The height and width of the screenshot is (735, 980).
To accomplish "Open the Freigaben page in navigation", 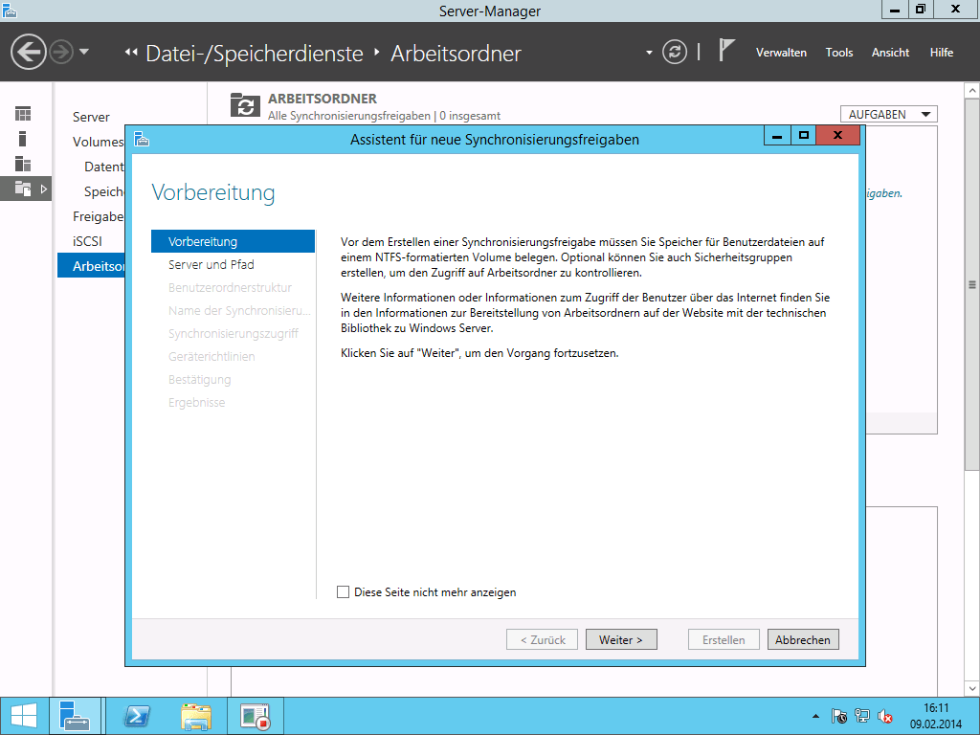I will (x=99, y=216).
